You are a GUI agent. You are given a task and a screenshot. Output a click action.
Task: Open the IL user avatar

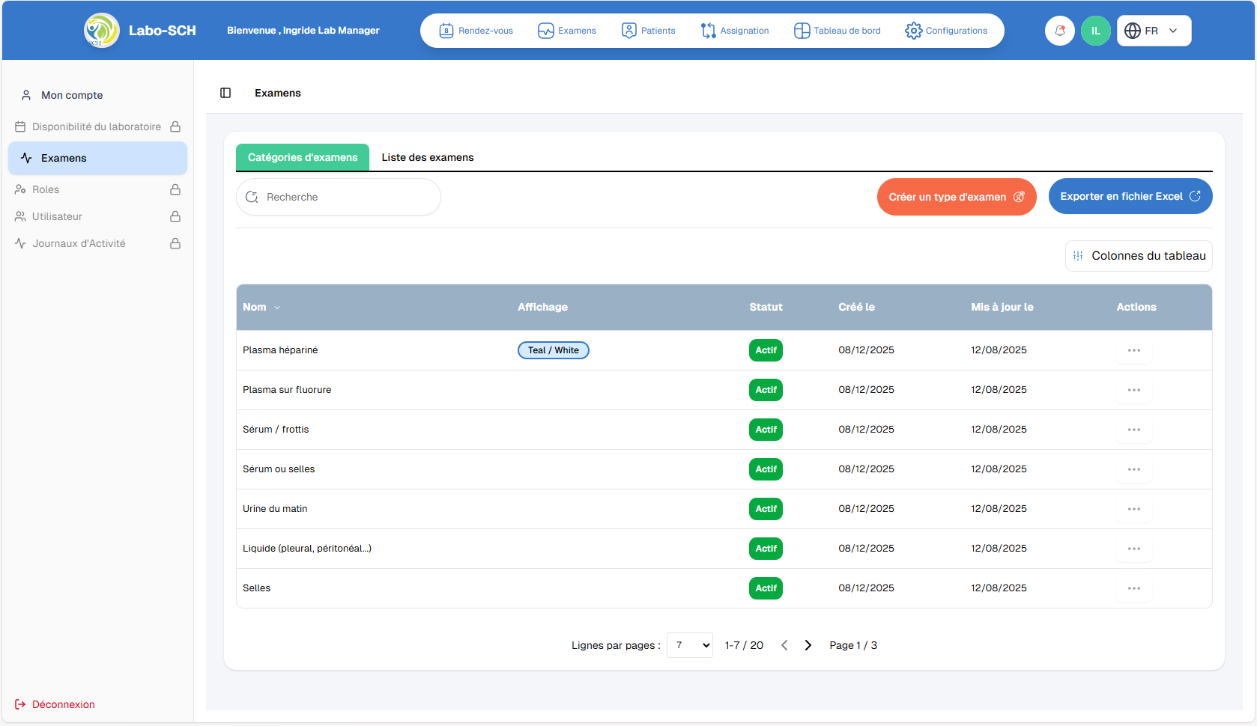[x=1095, y=31]
